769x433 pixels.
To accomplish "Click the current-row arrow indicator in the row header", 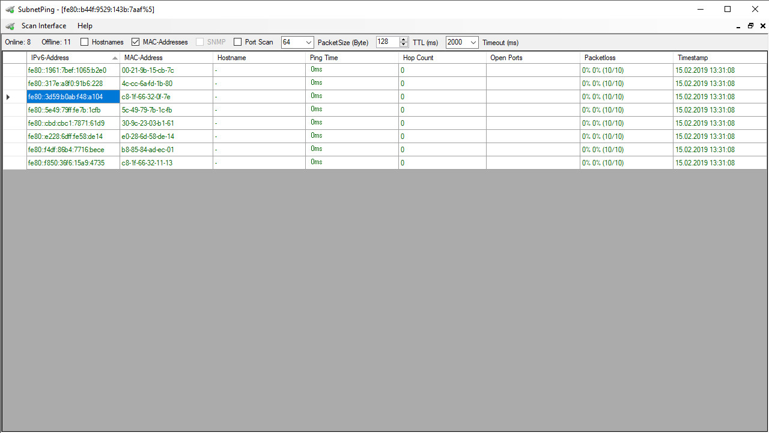I will pos(8,97).
